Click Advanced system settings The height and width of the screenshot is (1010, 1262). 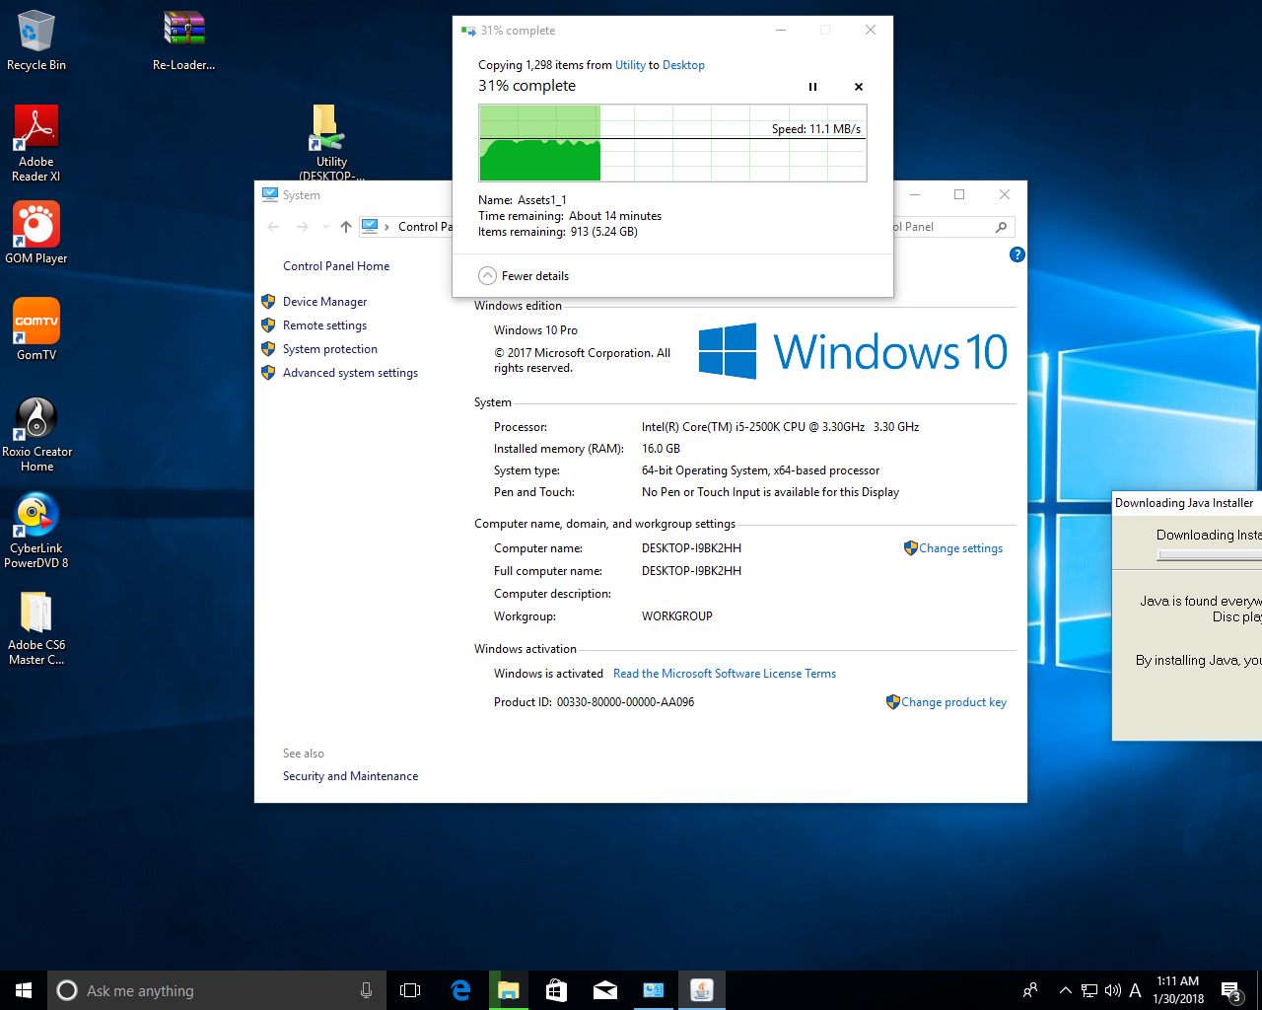tap(350, 373)
